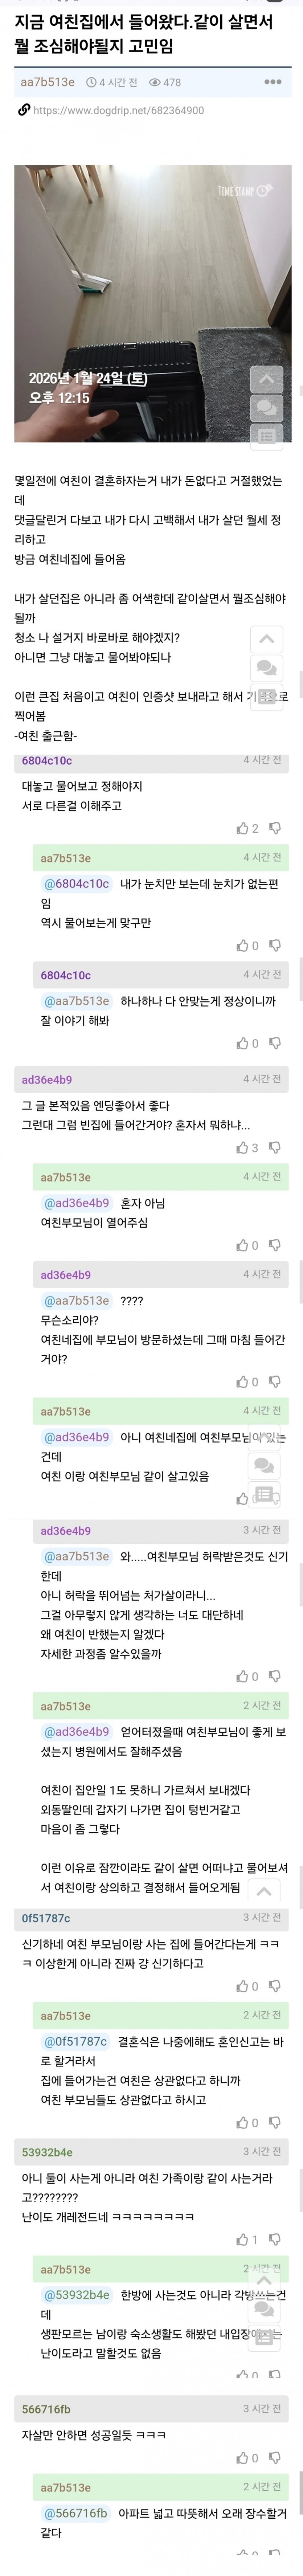Open the post's three-dot more options menu

[x=273, y=82]
